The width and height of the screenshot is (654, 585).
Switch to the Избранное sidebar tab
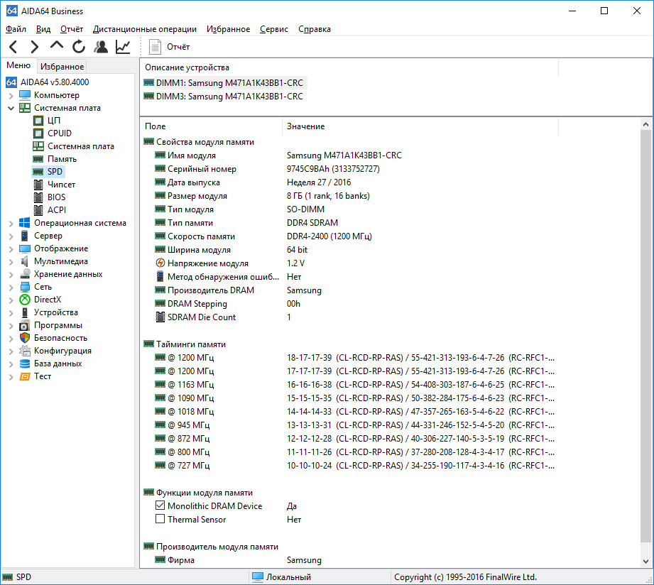pyautogui.click(x=62, y=66)
